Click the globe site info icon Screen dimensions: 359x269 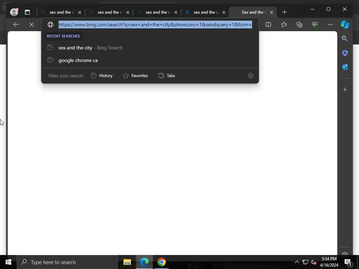pyautogui.click(x=50, y=25)
